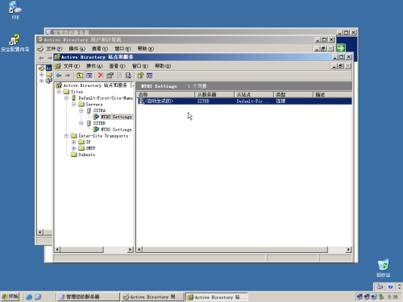Screen dimensions: 403x302
Task: Collapse the Inter-Site Transports node
Action: 66,136
